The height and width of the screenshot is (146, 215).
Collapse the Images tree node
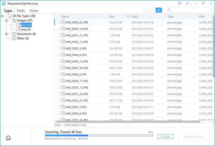click(x=6, y=21)
